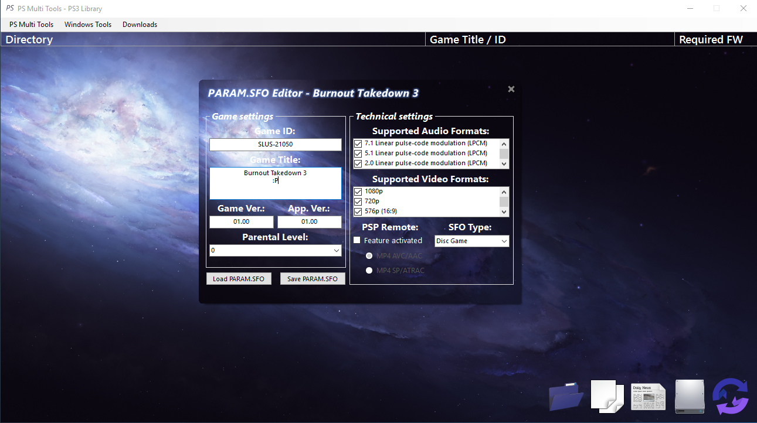Screen dimensions: 757x423
Task: Open the Windows Tools menu
Action: tap(88, 25)
